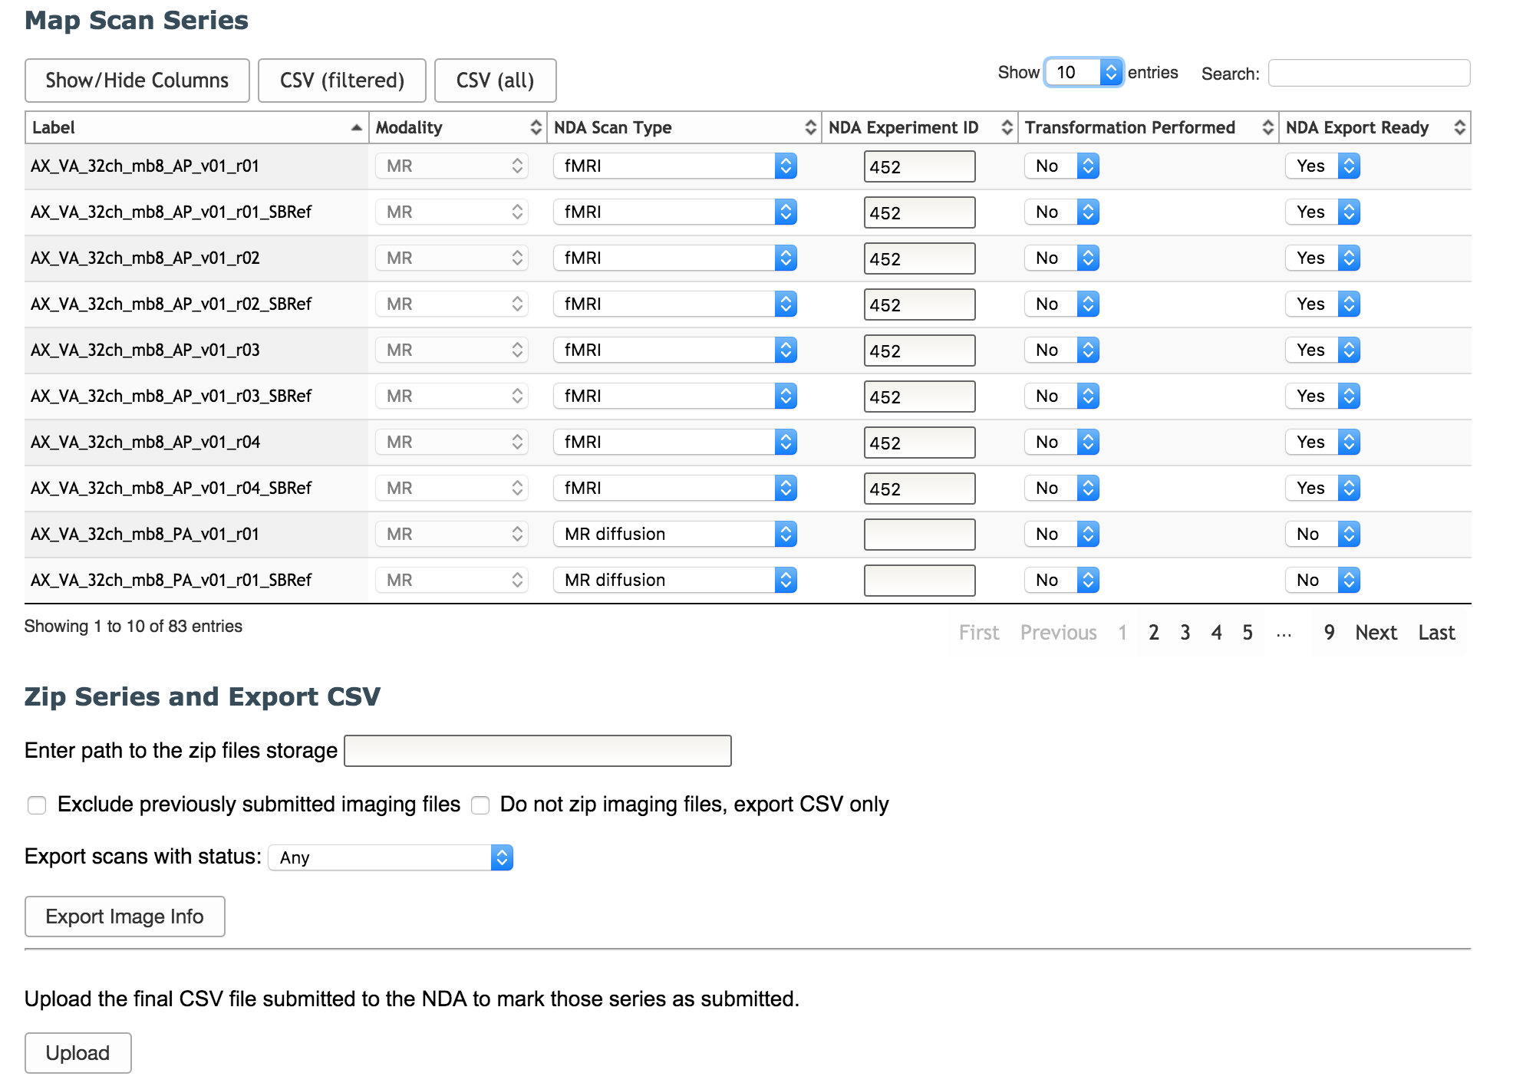Click Showing 1 to 10 of 83 entries
1513x1086 pixels.
tap(133, 626)
